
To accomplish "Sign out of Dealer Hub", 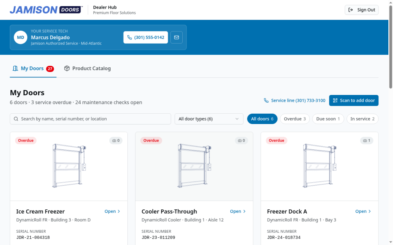I will [x=362, y=10].
